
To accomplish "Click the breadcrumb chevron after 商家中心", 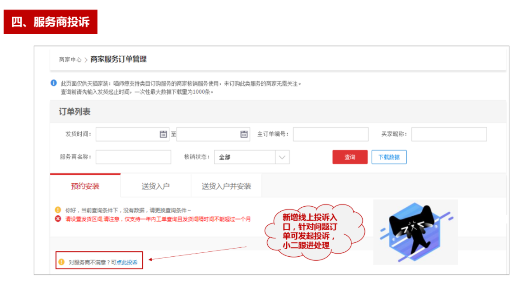I will pyautogui.click(x=86, y=60).
